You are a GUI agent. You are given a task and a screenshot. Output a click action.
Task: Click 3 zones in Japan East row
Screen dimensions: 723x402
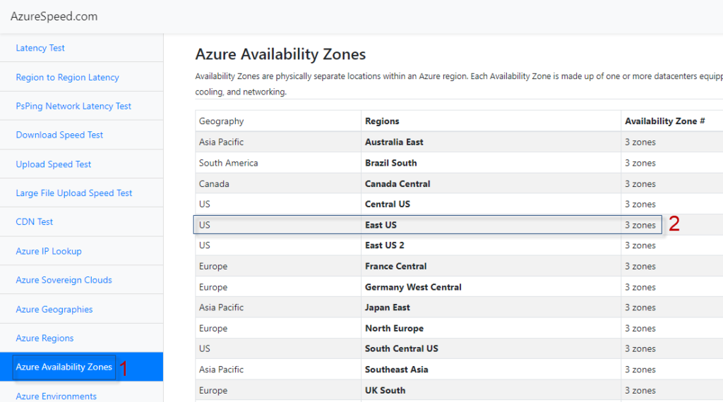coord(640,307)
